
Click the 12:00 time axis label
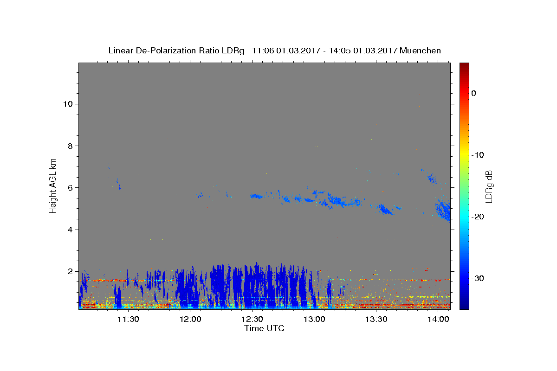pos(190,319)
